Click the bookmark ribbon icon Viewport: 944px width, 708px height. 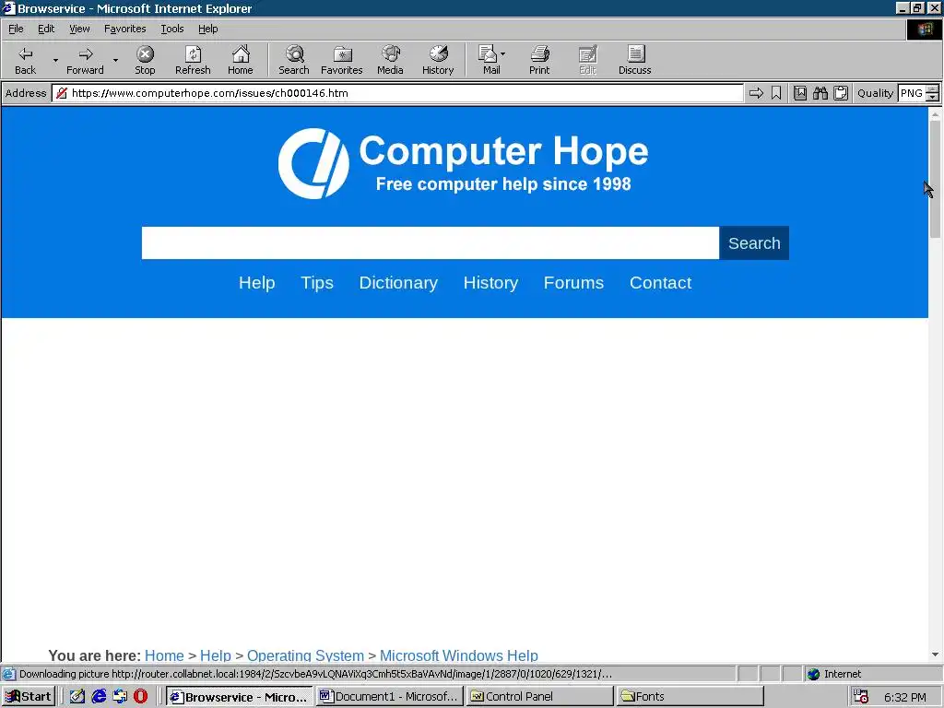click(x=776, y=93)
